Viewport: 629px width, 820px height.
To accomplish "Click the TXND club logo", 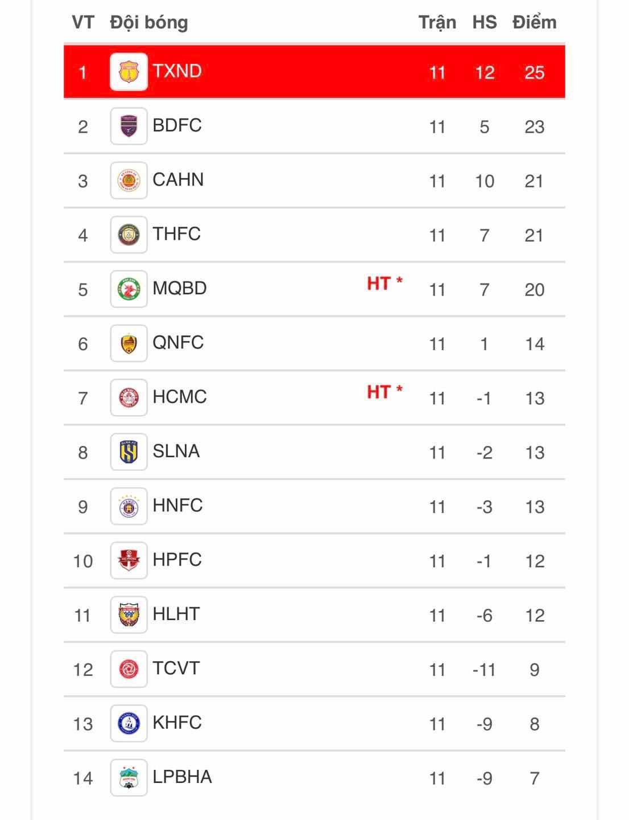I will pyautogui.click(x=129, y=72).
